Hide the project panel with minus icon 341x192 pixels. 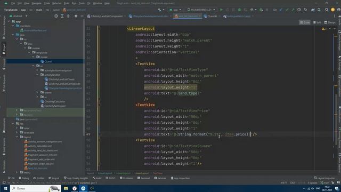82,16
